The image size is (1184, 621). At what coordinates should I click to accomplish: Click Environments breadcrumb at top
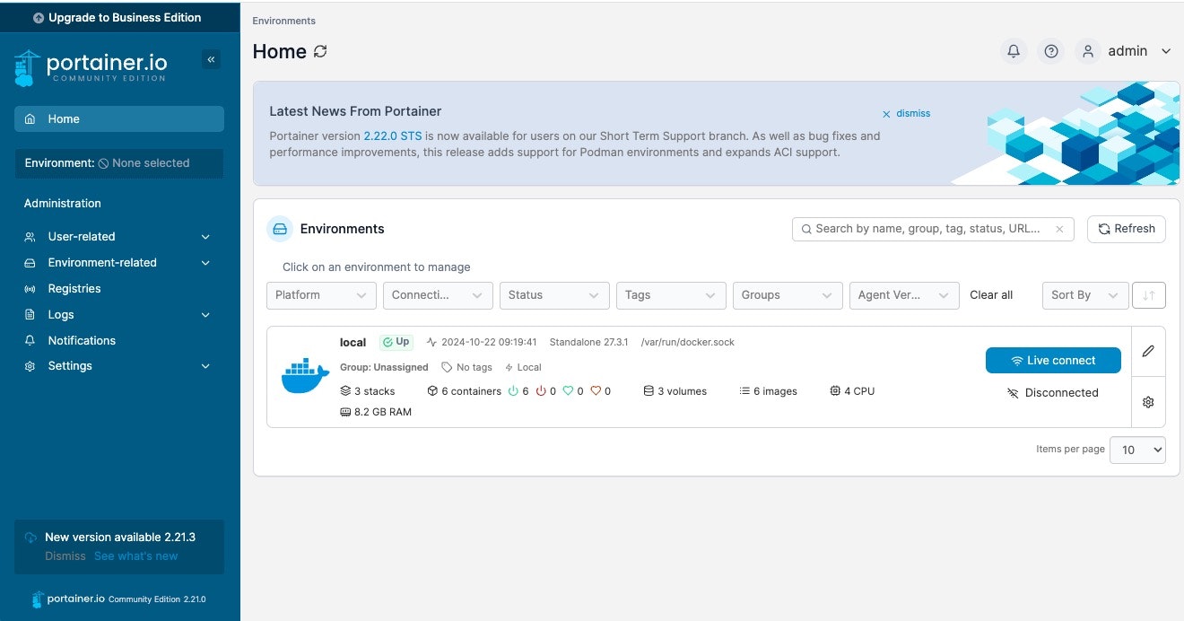(283, 21)
